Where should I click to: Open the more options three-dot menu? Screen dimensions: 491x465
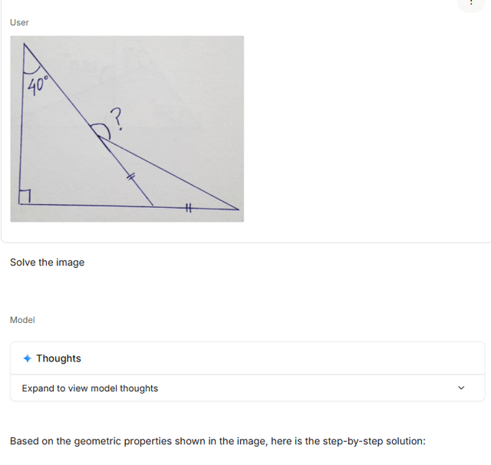pyautogui.click(x=471, y=3)
